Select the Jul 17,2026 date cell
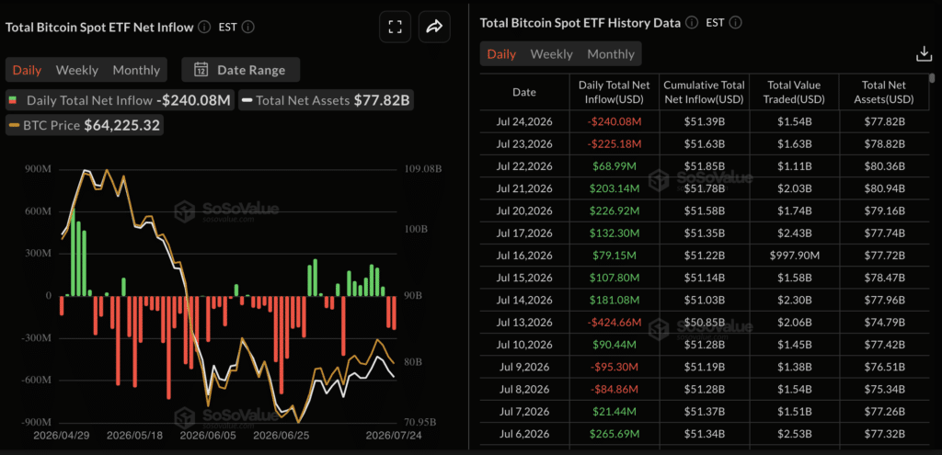Image resolution: width=942 pixels, height=455 pixels. (x=524, y=233)
